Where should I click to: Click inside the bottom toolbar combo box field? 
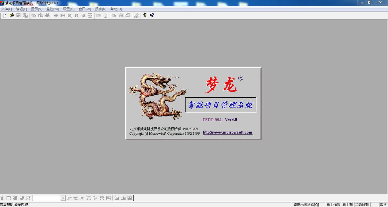[x=47, y=198]
